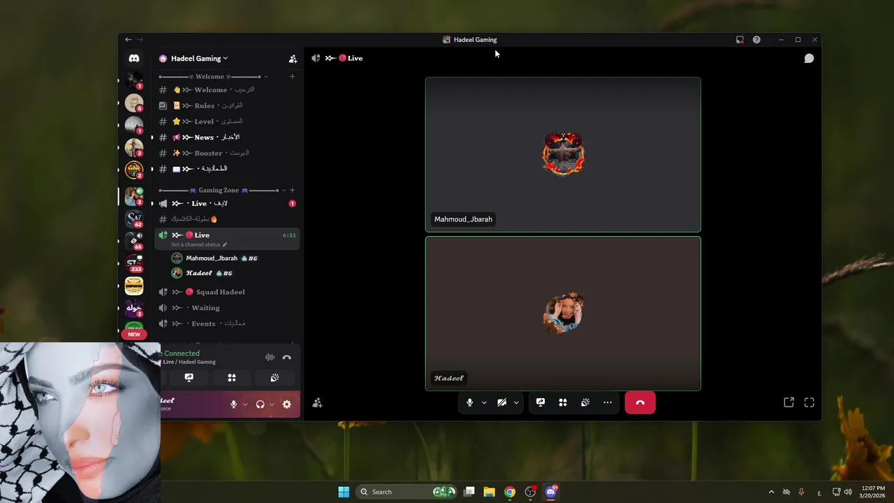Screen dimensions: 894x503
Task: Leave call with the red disconnect button
Action: click(640, 402)
